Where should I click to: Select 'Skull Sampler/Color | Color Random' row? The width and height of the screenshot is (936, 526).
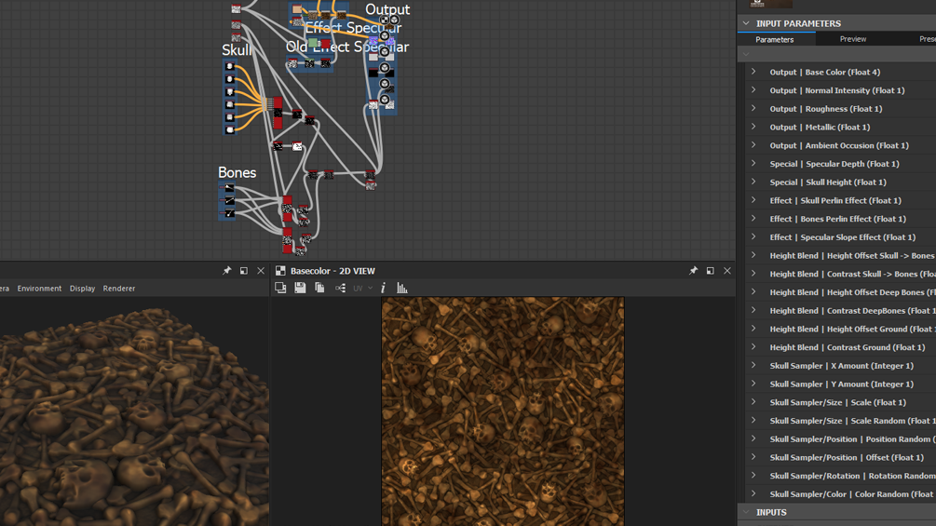[840, 493]
